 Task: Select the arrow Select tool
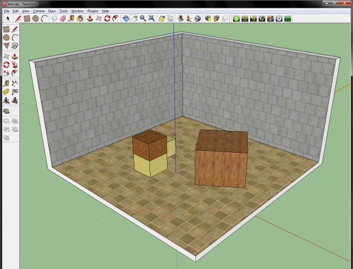coord(8,19)
